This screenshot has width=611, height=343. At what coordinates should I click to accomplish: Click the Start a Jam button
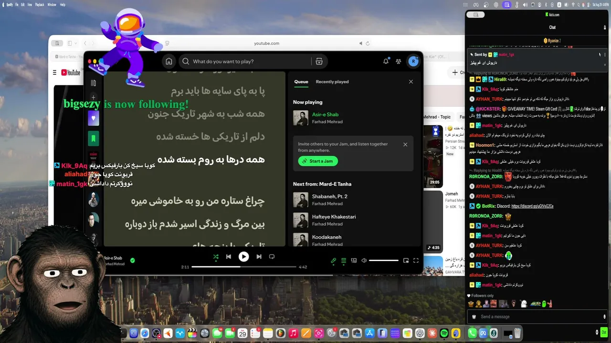[x=318, y=161]
